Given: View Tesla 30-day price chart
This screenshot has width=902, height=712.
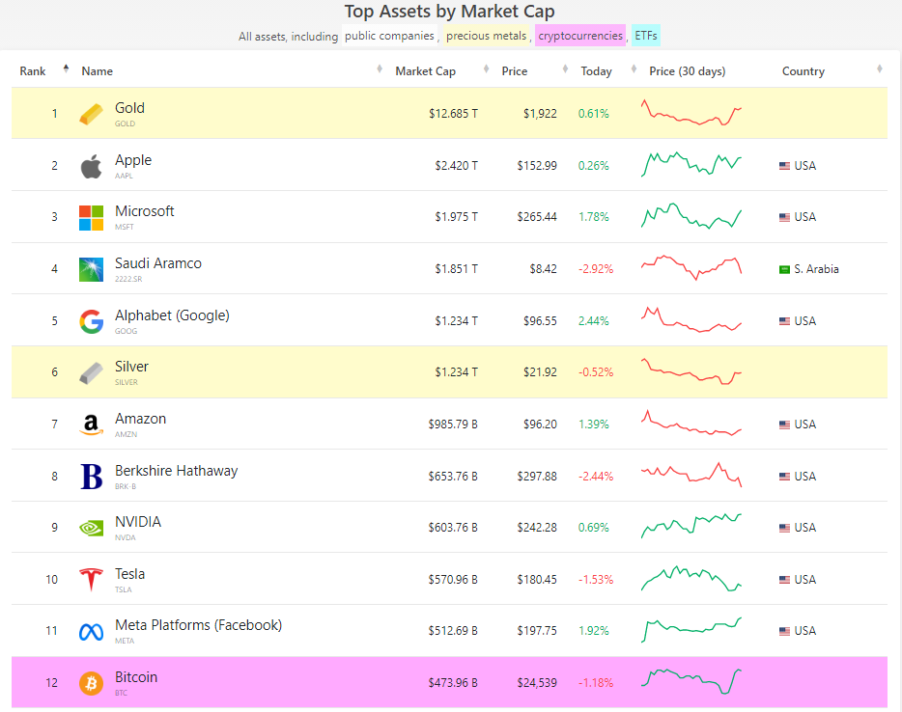Looking at the screenshot, I should [x=691, y=579].
